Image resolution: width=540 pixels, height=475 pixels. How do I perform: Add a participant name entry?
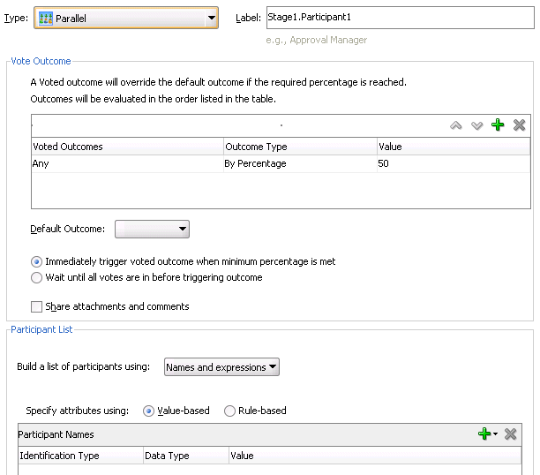tap(484, 434)
